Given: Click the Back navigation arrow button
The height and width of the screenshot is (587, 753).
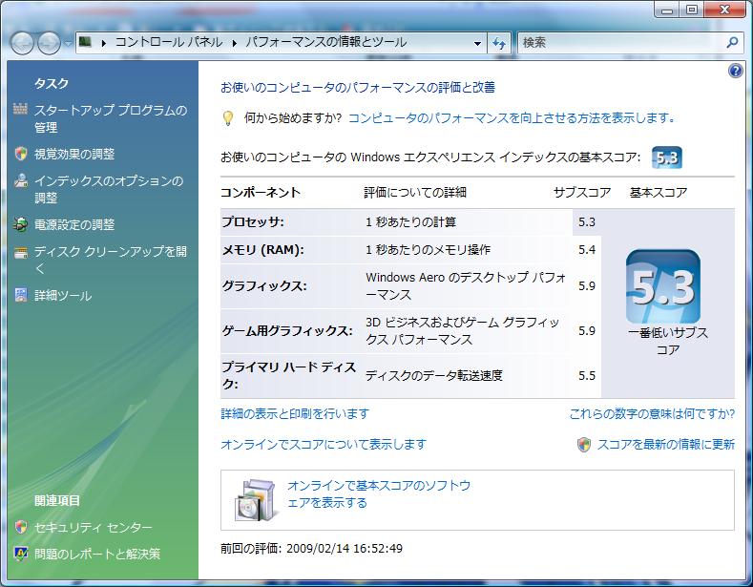Looking at the screenshot, I should [x=22, y=43].
